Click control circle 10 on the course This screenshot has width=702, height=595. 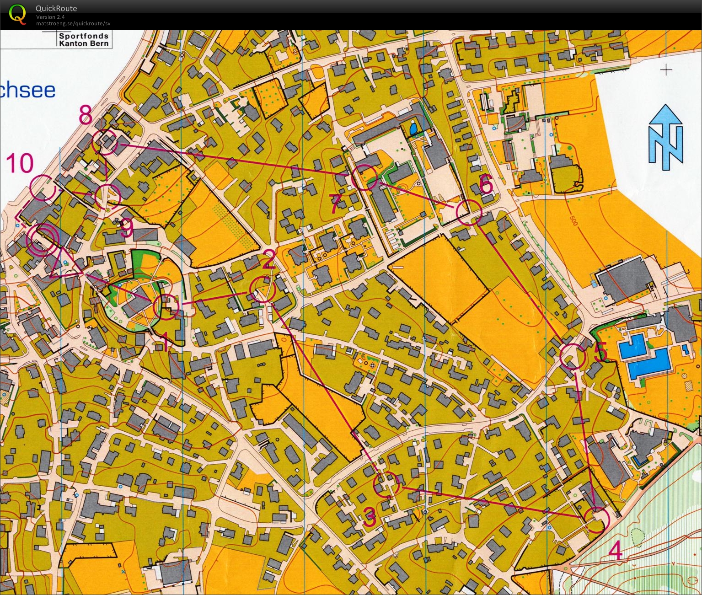[x=43, y=188]
